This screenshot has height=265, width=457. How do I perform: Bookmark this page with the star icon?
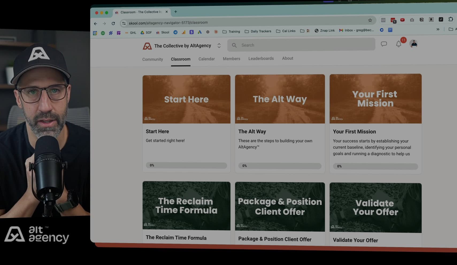[370, 20]
